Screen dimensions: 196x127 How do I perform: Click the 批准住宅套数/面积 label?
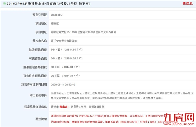tap(35, 67)
